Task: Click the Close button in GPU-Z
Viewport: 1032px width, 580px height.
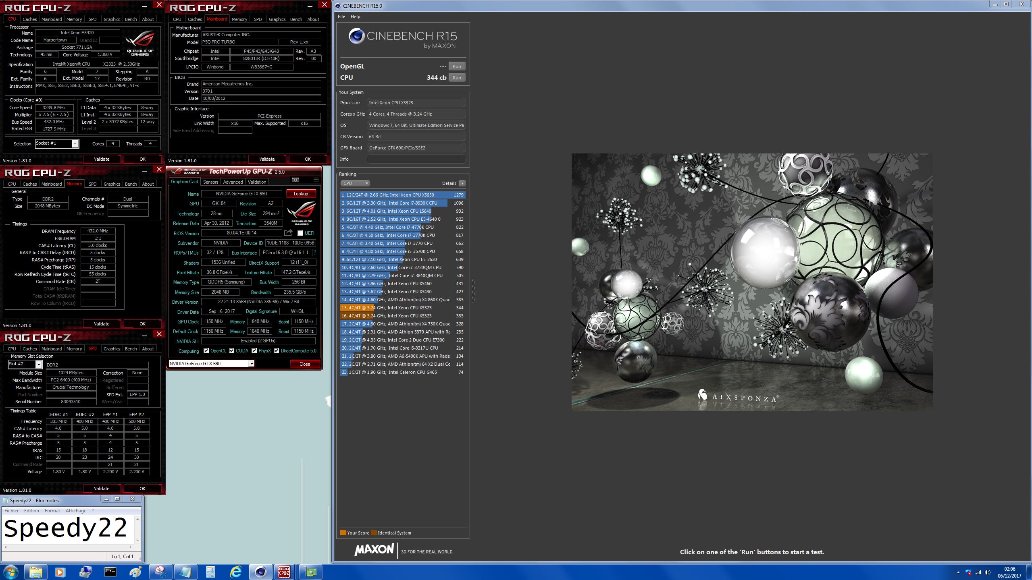Action: [305, 364]
